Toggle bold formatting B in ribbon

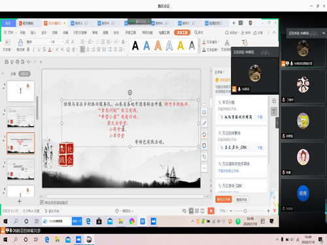click(28, 50)
